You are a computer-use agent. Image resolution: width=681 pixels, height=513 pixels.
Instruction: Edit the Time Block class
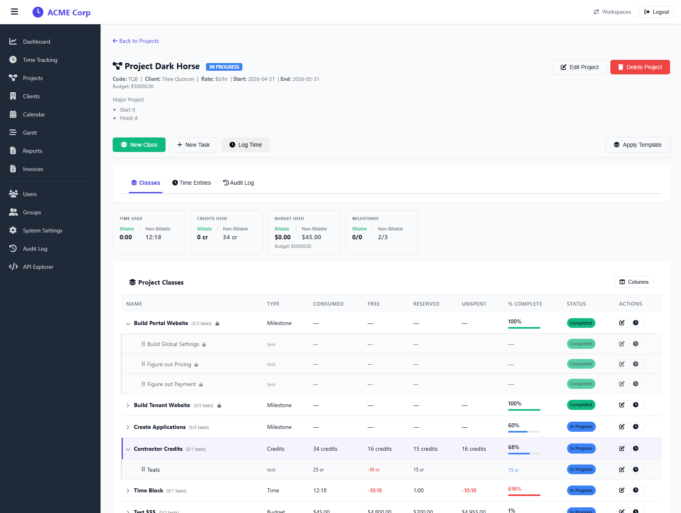[622, 490]
